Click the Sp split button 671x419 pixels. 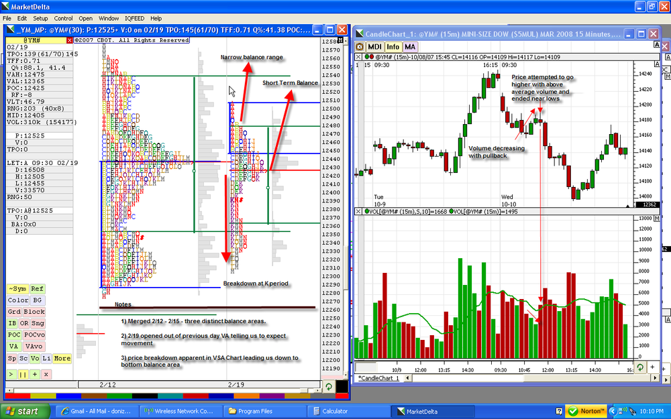pyautogui.click(x=12, y=358)
